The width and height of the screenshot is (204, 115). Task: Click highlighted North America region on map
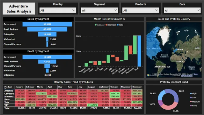(x=154, y=43)
